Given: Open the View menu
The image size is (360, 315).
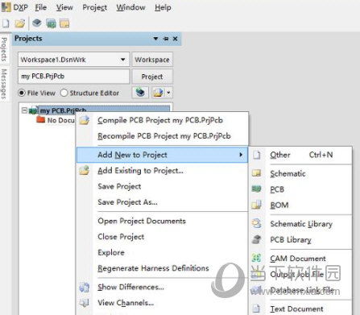Looking at the screenshot, I should (64, 7).
